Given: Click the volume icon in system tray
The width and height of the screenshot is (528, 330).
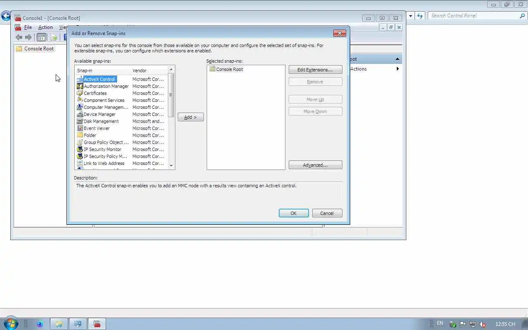Looking at the screenshot, I should click(x=483, y=324).
